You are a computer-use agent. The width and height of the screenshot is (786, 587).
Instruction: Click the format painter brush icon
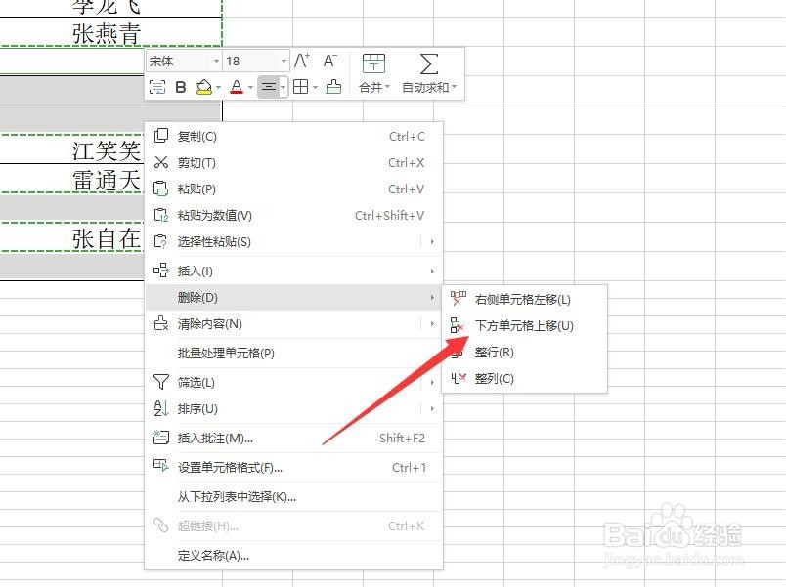(157, 88)
